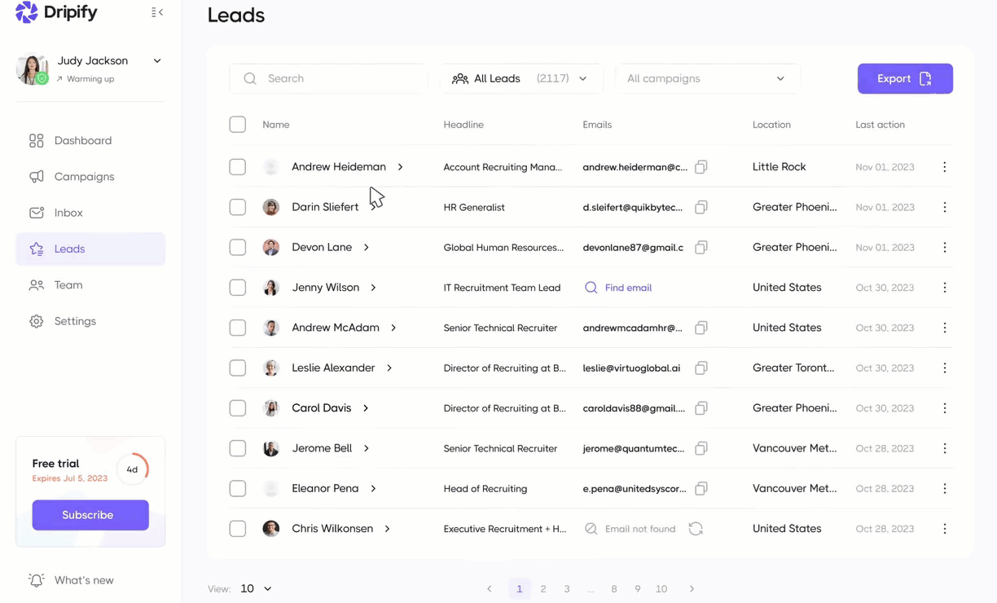
Task: Copy Andrew Heideman's email address
Action: point(701,167)
